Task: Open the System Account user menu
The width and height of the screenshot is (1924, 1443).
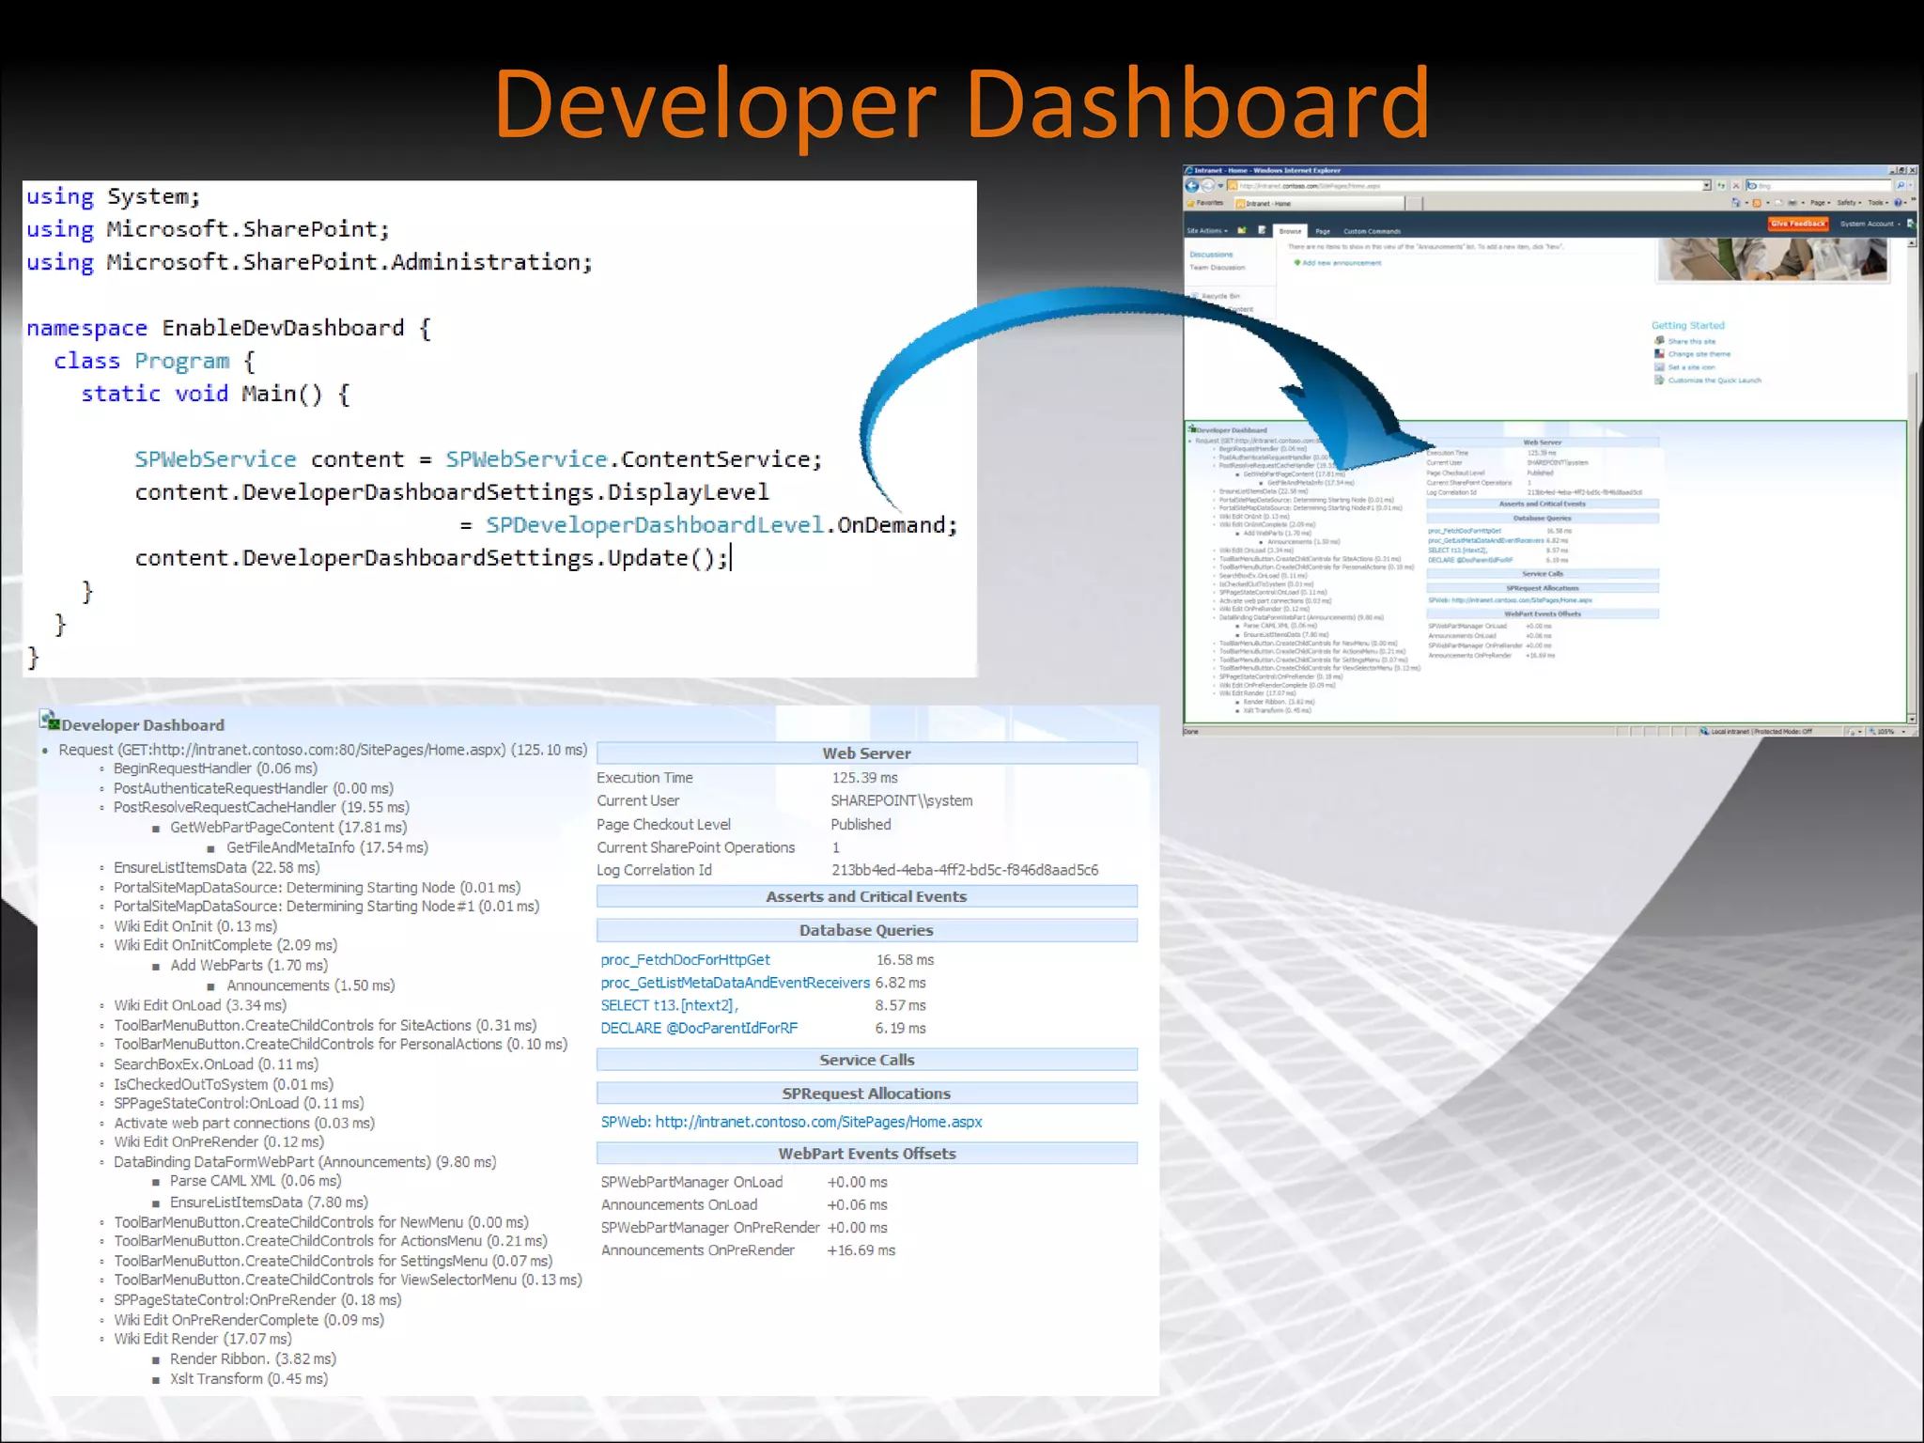Action: 1870,224
